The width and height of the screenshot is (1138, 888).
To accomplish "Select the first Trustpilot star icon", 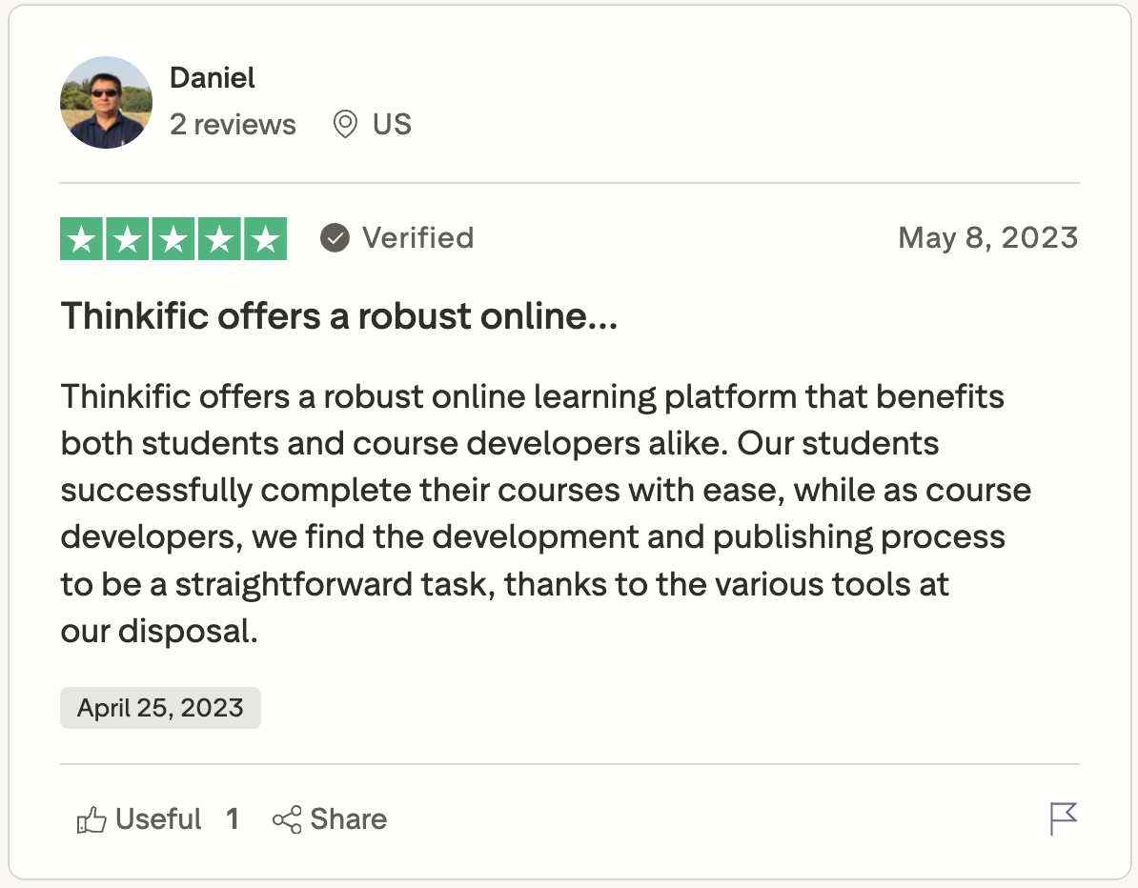I will point(82,238).
